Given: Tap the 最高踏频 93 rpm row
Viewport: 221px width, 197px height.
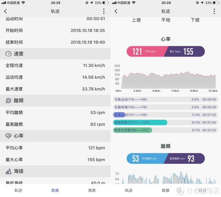Looking at the screenshot, I should (x=55, y=124).
